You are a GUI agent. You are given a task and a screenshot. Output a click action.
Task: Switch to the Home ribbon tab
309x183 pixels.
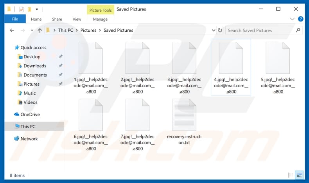36,19
